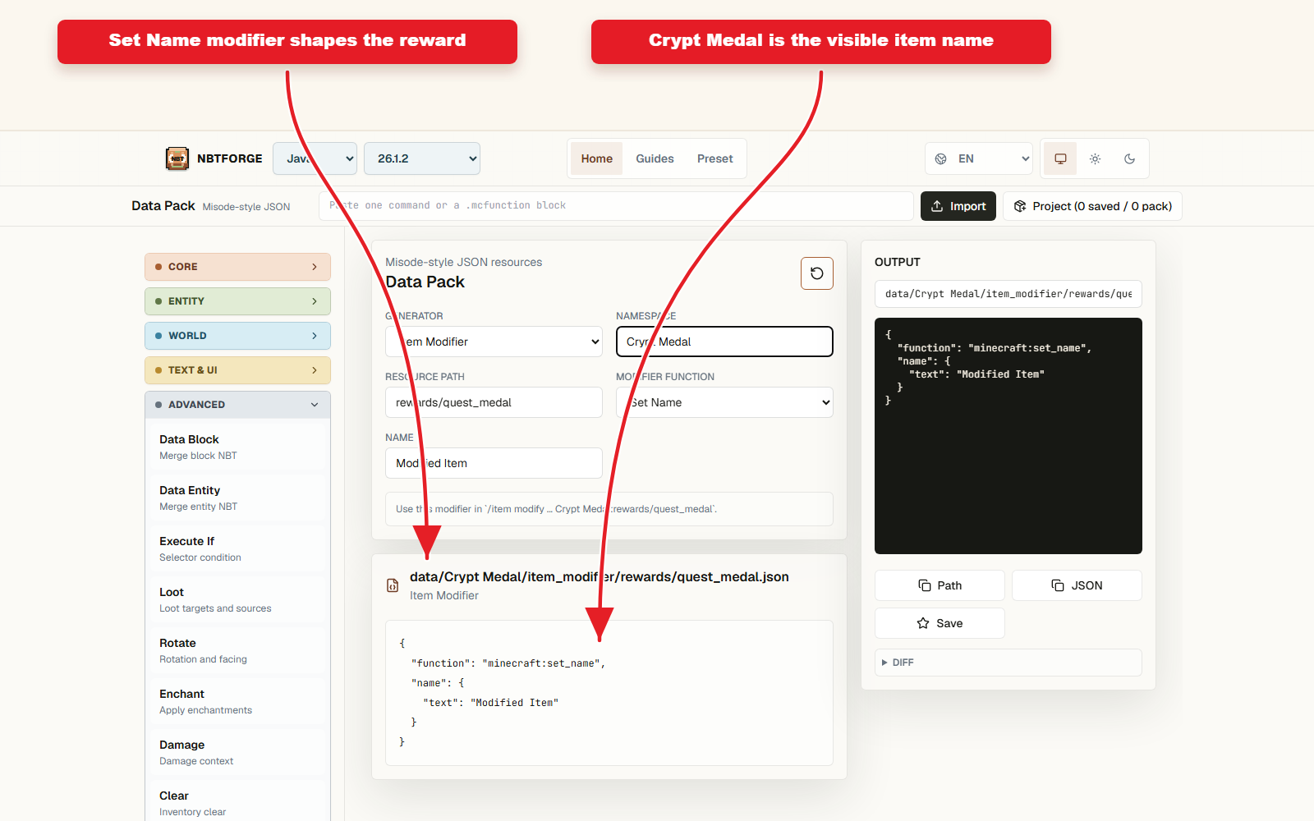Select Clear inventory generator
Screen dimensions: 1314x821
coord(237,803)
